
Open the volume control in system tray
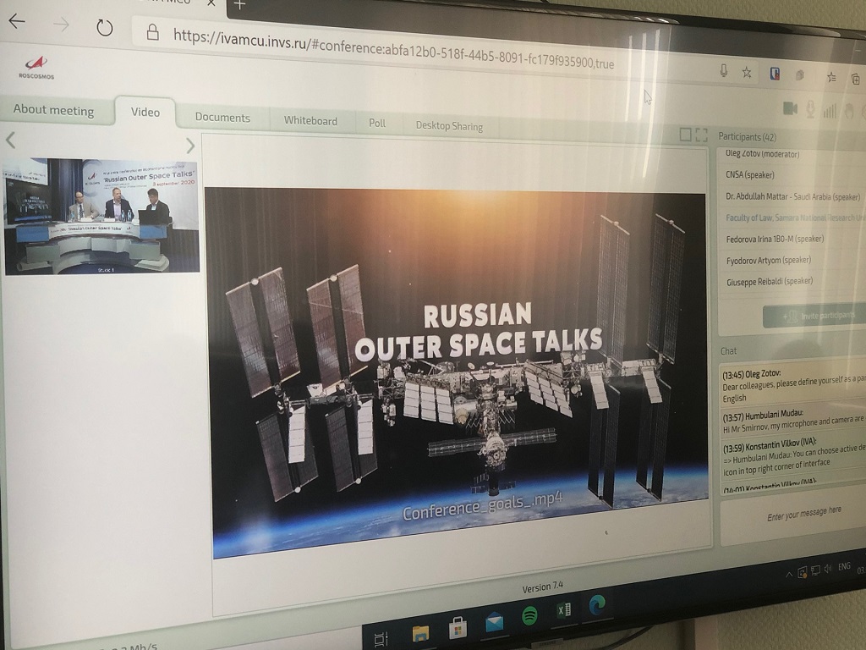click(x=827, y=568)
